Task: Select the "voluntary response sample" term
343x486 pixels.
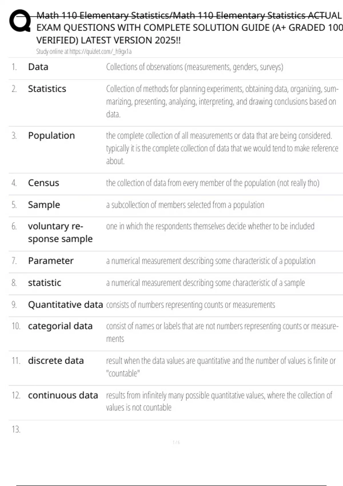Action: [60, 232]
